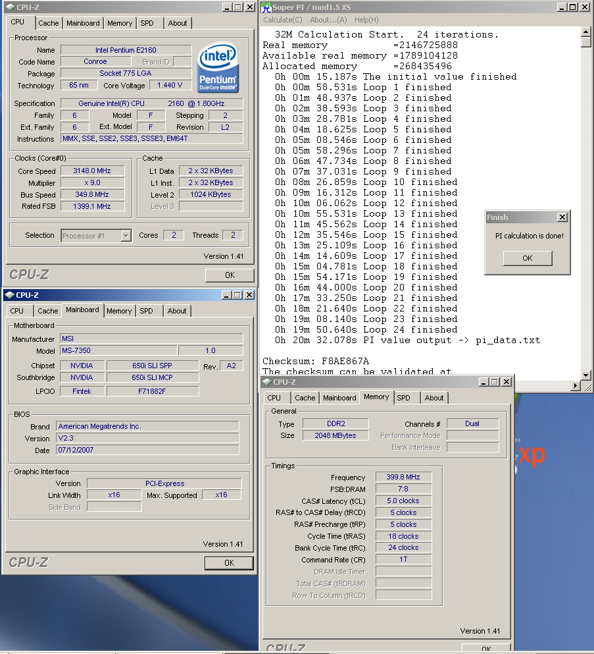Image resolution: width=594 pixels, height=654 pixels.
Task: Click the Multiplier value x 9.0
Action: pyautogui.click(x=93, y=182)
